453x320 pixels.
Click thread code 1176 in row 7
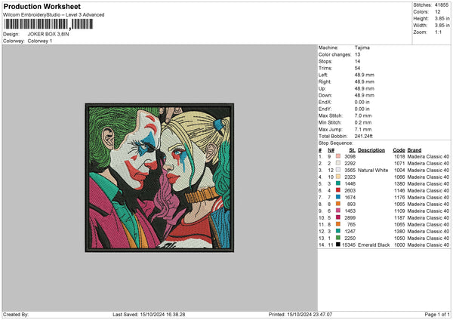(x=399, y=198)
